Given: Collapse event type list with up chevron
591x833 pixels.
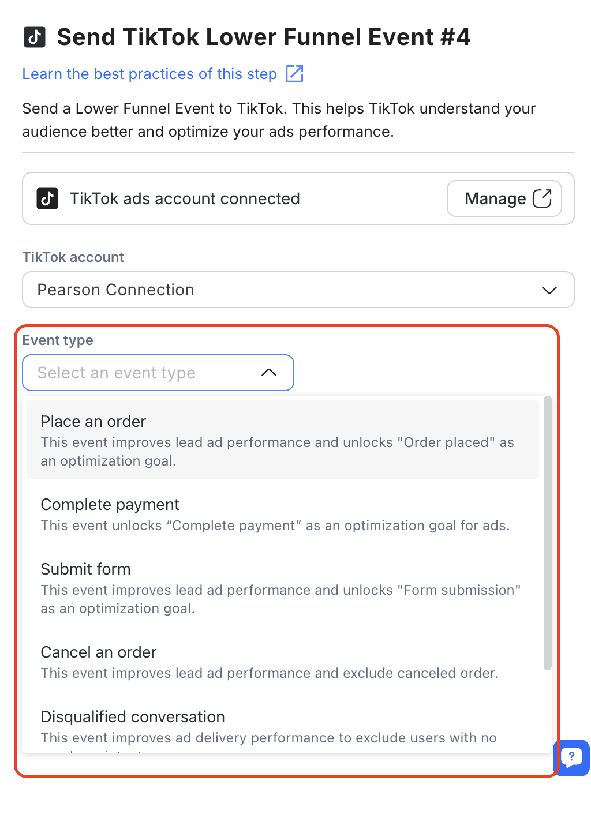Looking at the screenshot, I should click(269, 373).
